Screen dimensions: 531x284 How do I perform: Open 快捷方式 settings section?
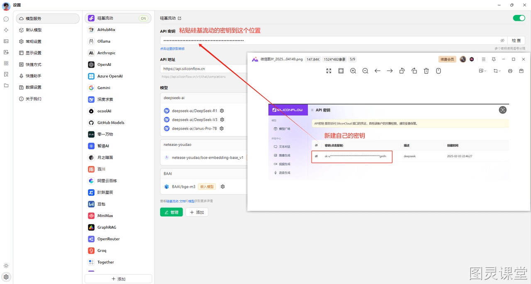(48, 65)
